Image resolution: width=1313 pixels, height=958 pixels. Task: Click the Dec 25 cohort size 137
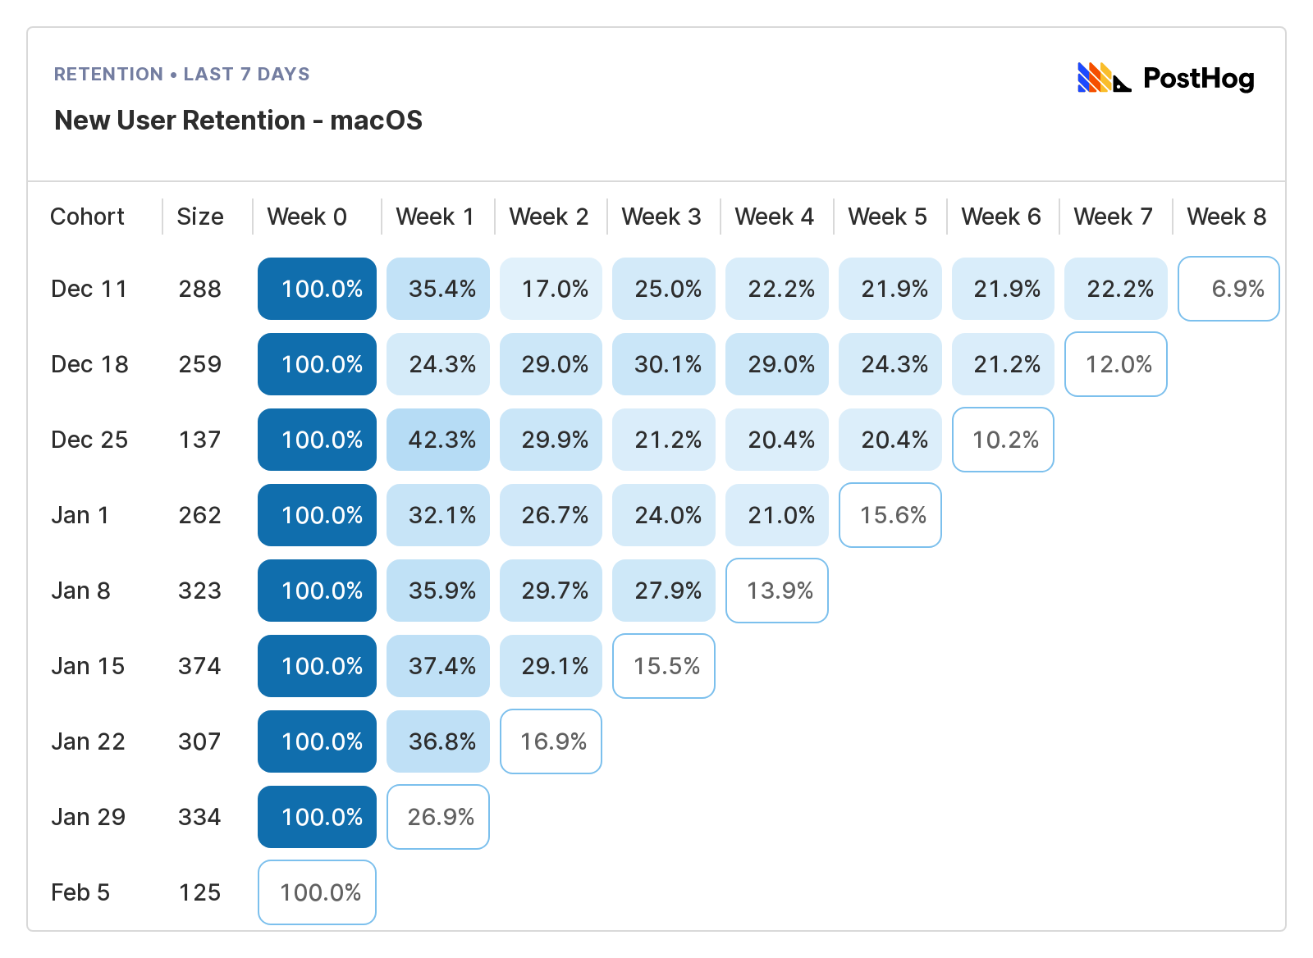pyautogui.click(x=199, y=440)
